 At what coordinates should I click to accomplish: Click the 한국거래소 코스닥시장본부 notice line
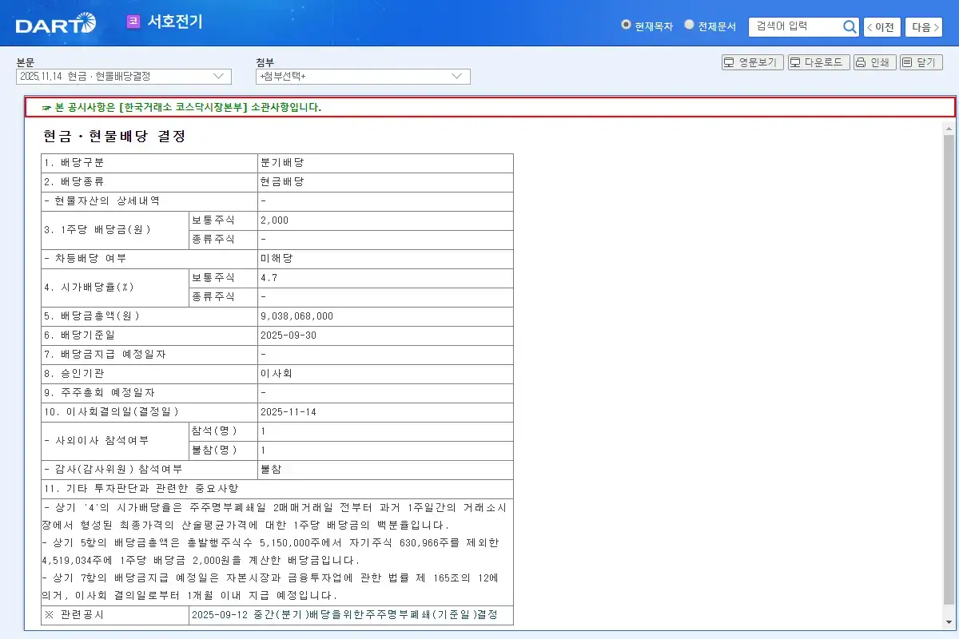click(x=182, y=107)
